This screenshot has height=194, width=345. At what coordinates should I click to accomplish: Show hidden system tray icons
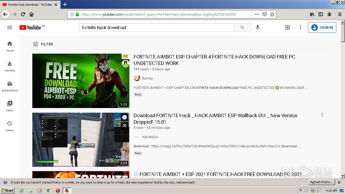[301, 190]
